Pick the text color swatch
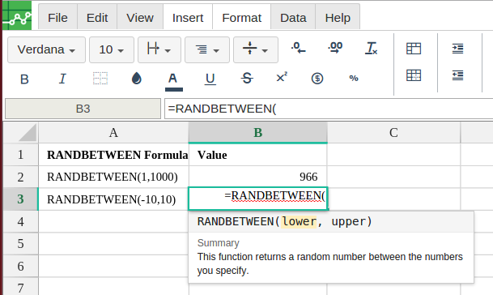493x295 pixels. tap(173, 81)
